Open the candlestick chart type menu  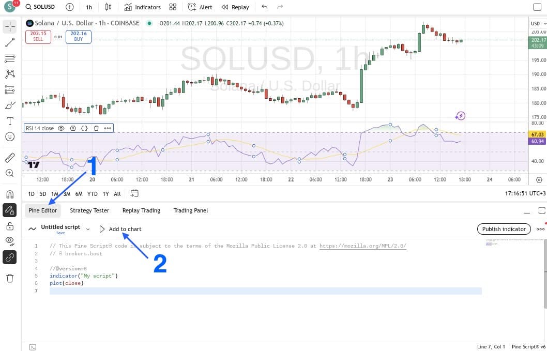(x=108, y=7)
